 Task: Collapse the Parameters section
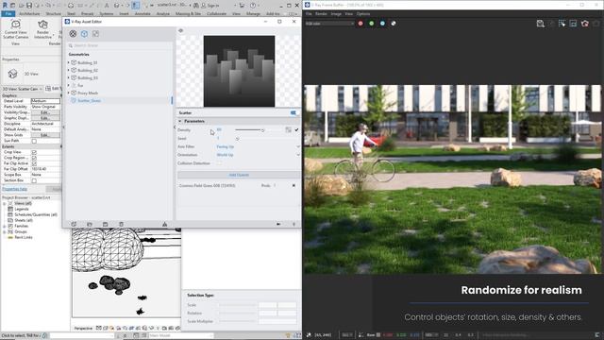point(180,121)
